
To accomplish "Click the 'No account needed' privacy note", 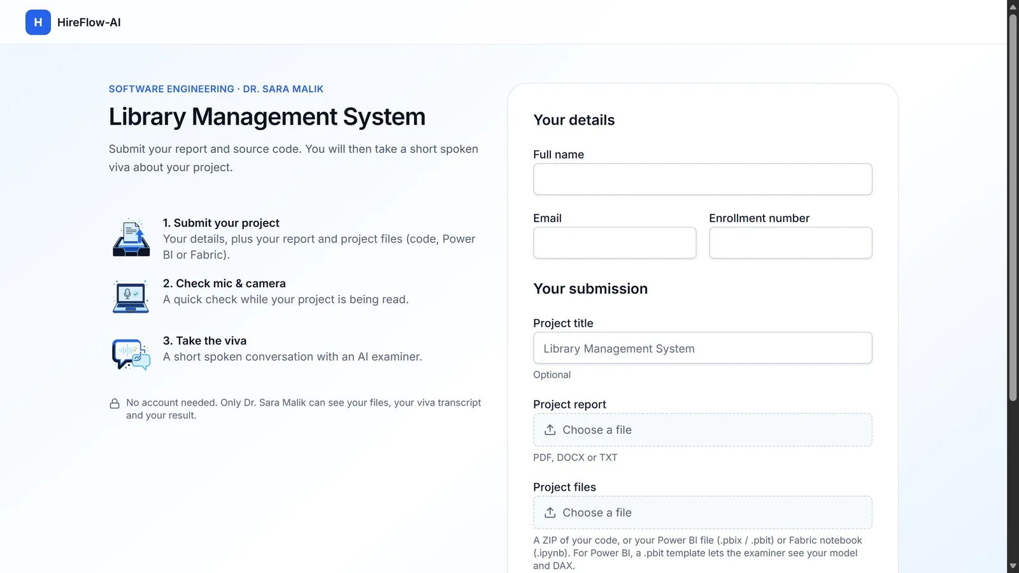I will coord(303,409).
